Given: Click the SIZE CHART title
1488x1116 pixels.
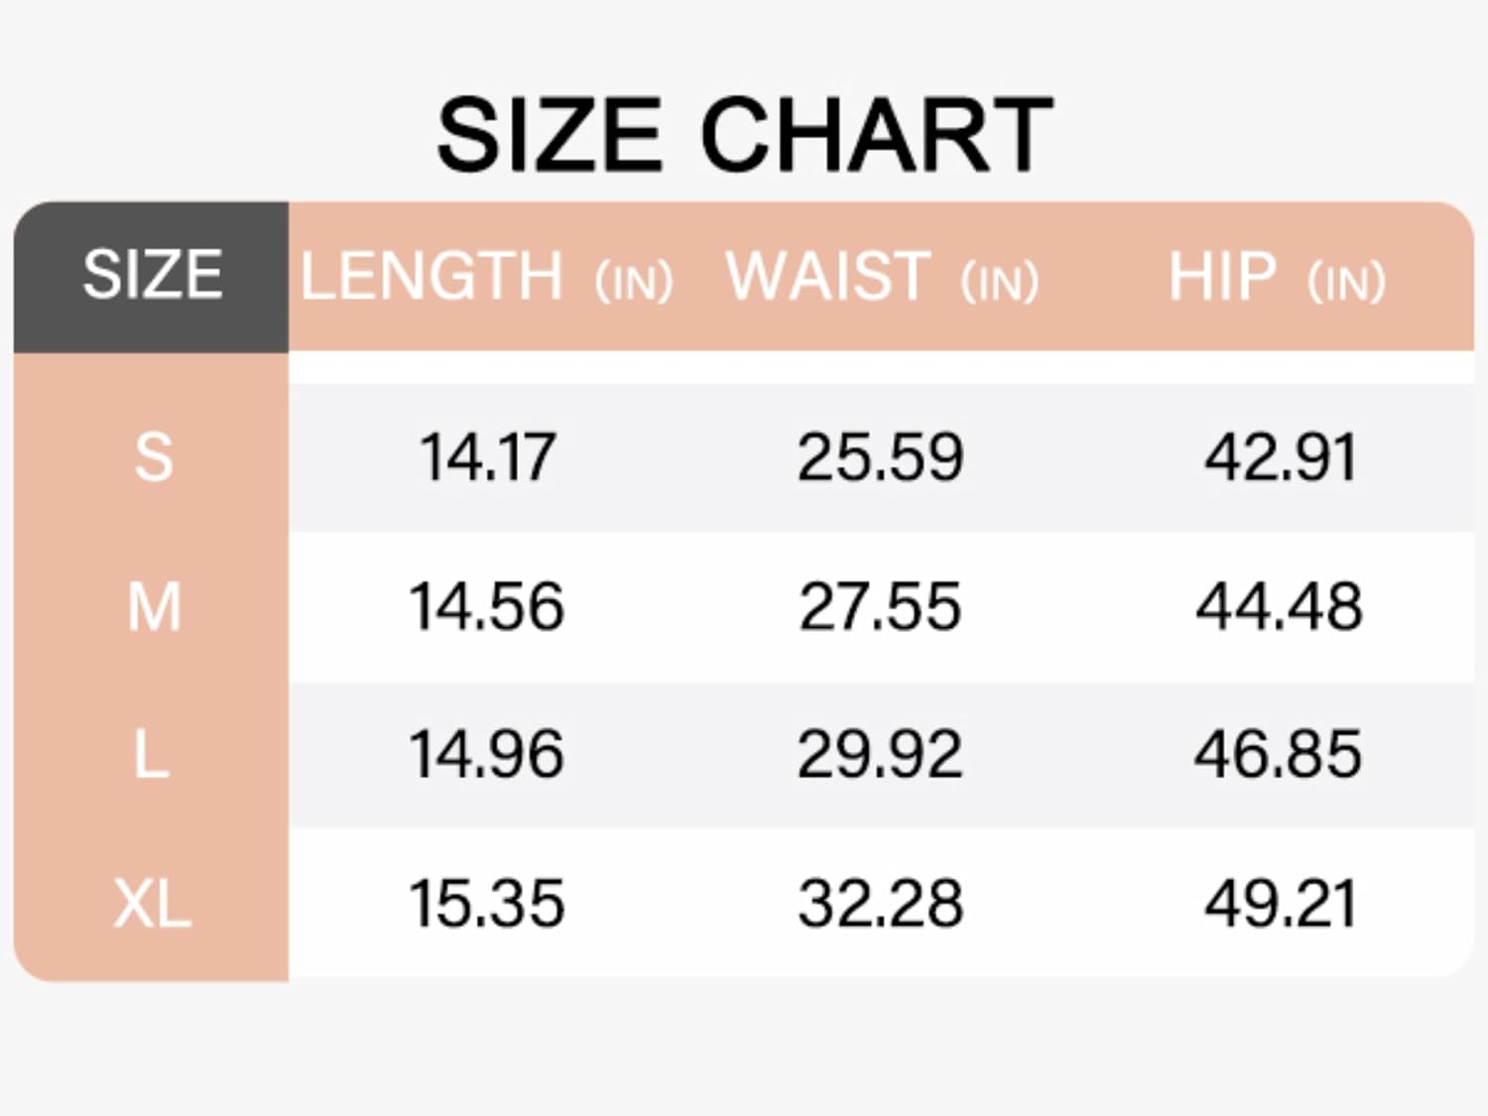Looking at the screenshot, I should pyautogui.click(x=744, y=134).
